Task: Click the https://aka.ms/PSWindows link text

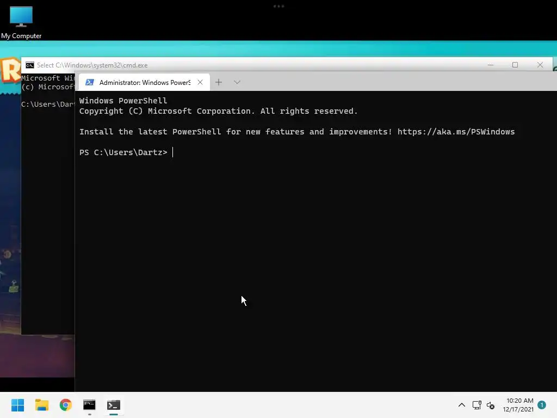Action: point(456,132)
